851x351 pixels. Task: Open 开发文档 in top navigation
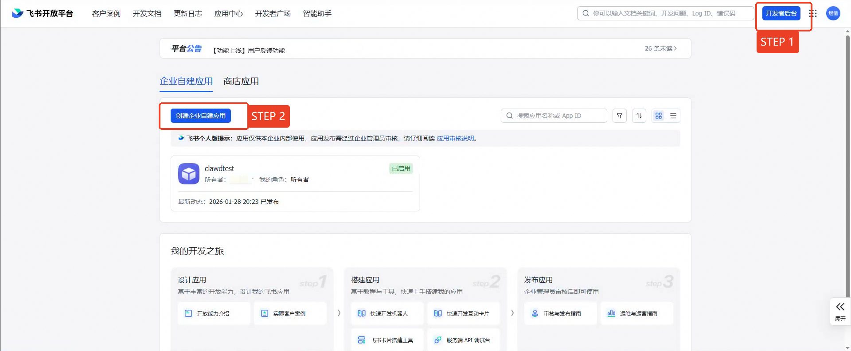pos(147,14)
